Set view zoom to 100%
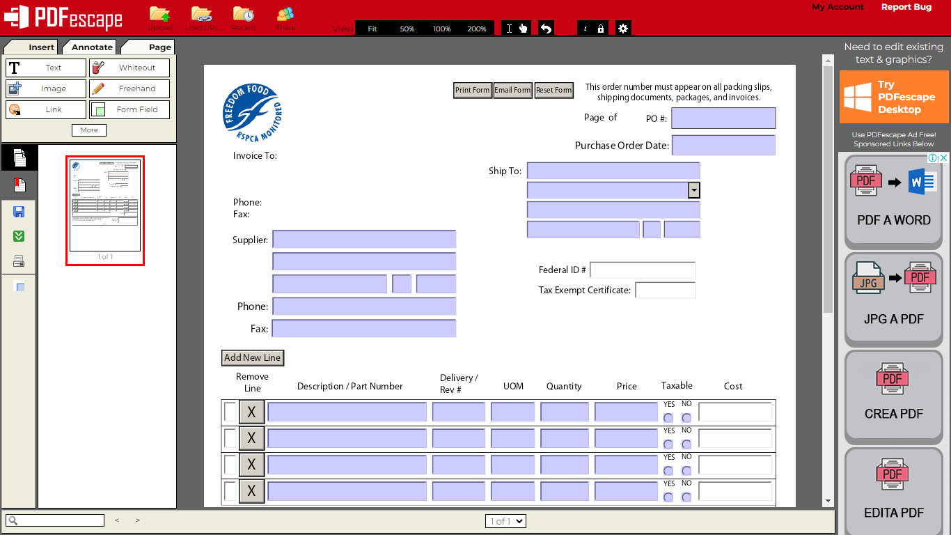This screenshot has width=951, height=535. tap(442, 29)
